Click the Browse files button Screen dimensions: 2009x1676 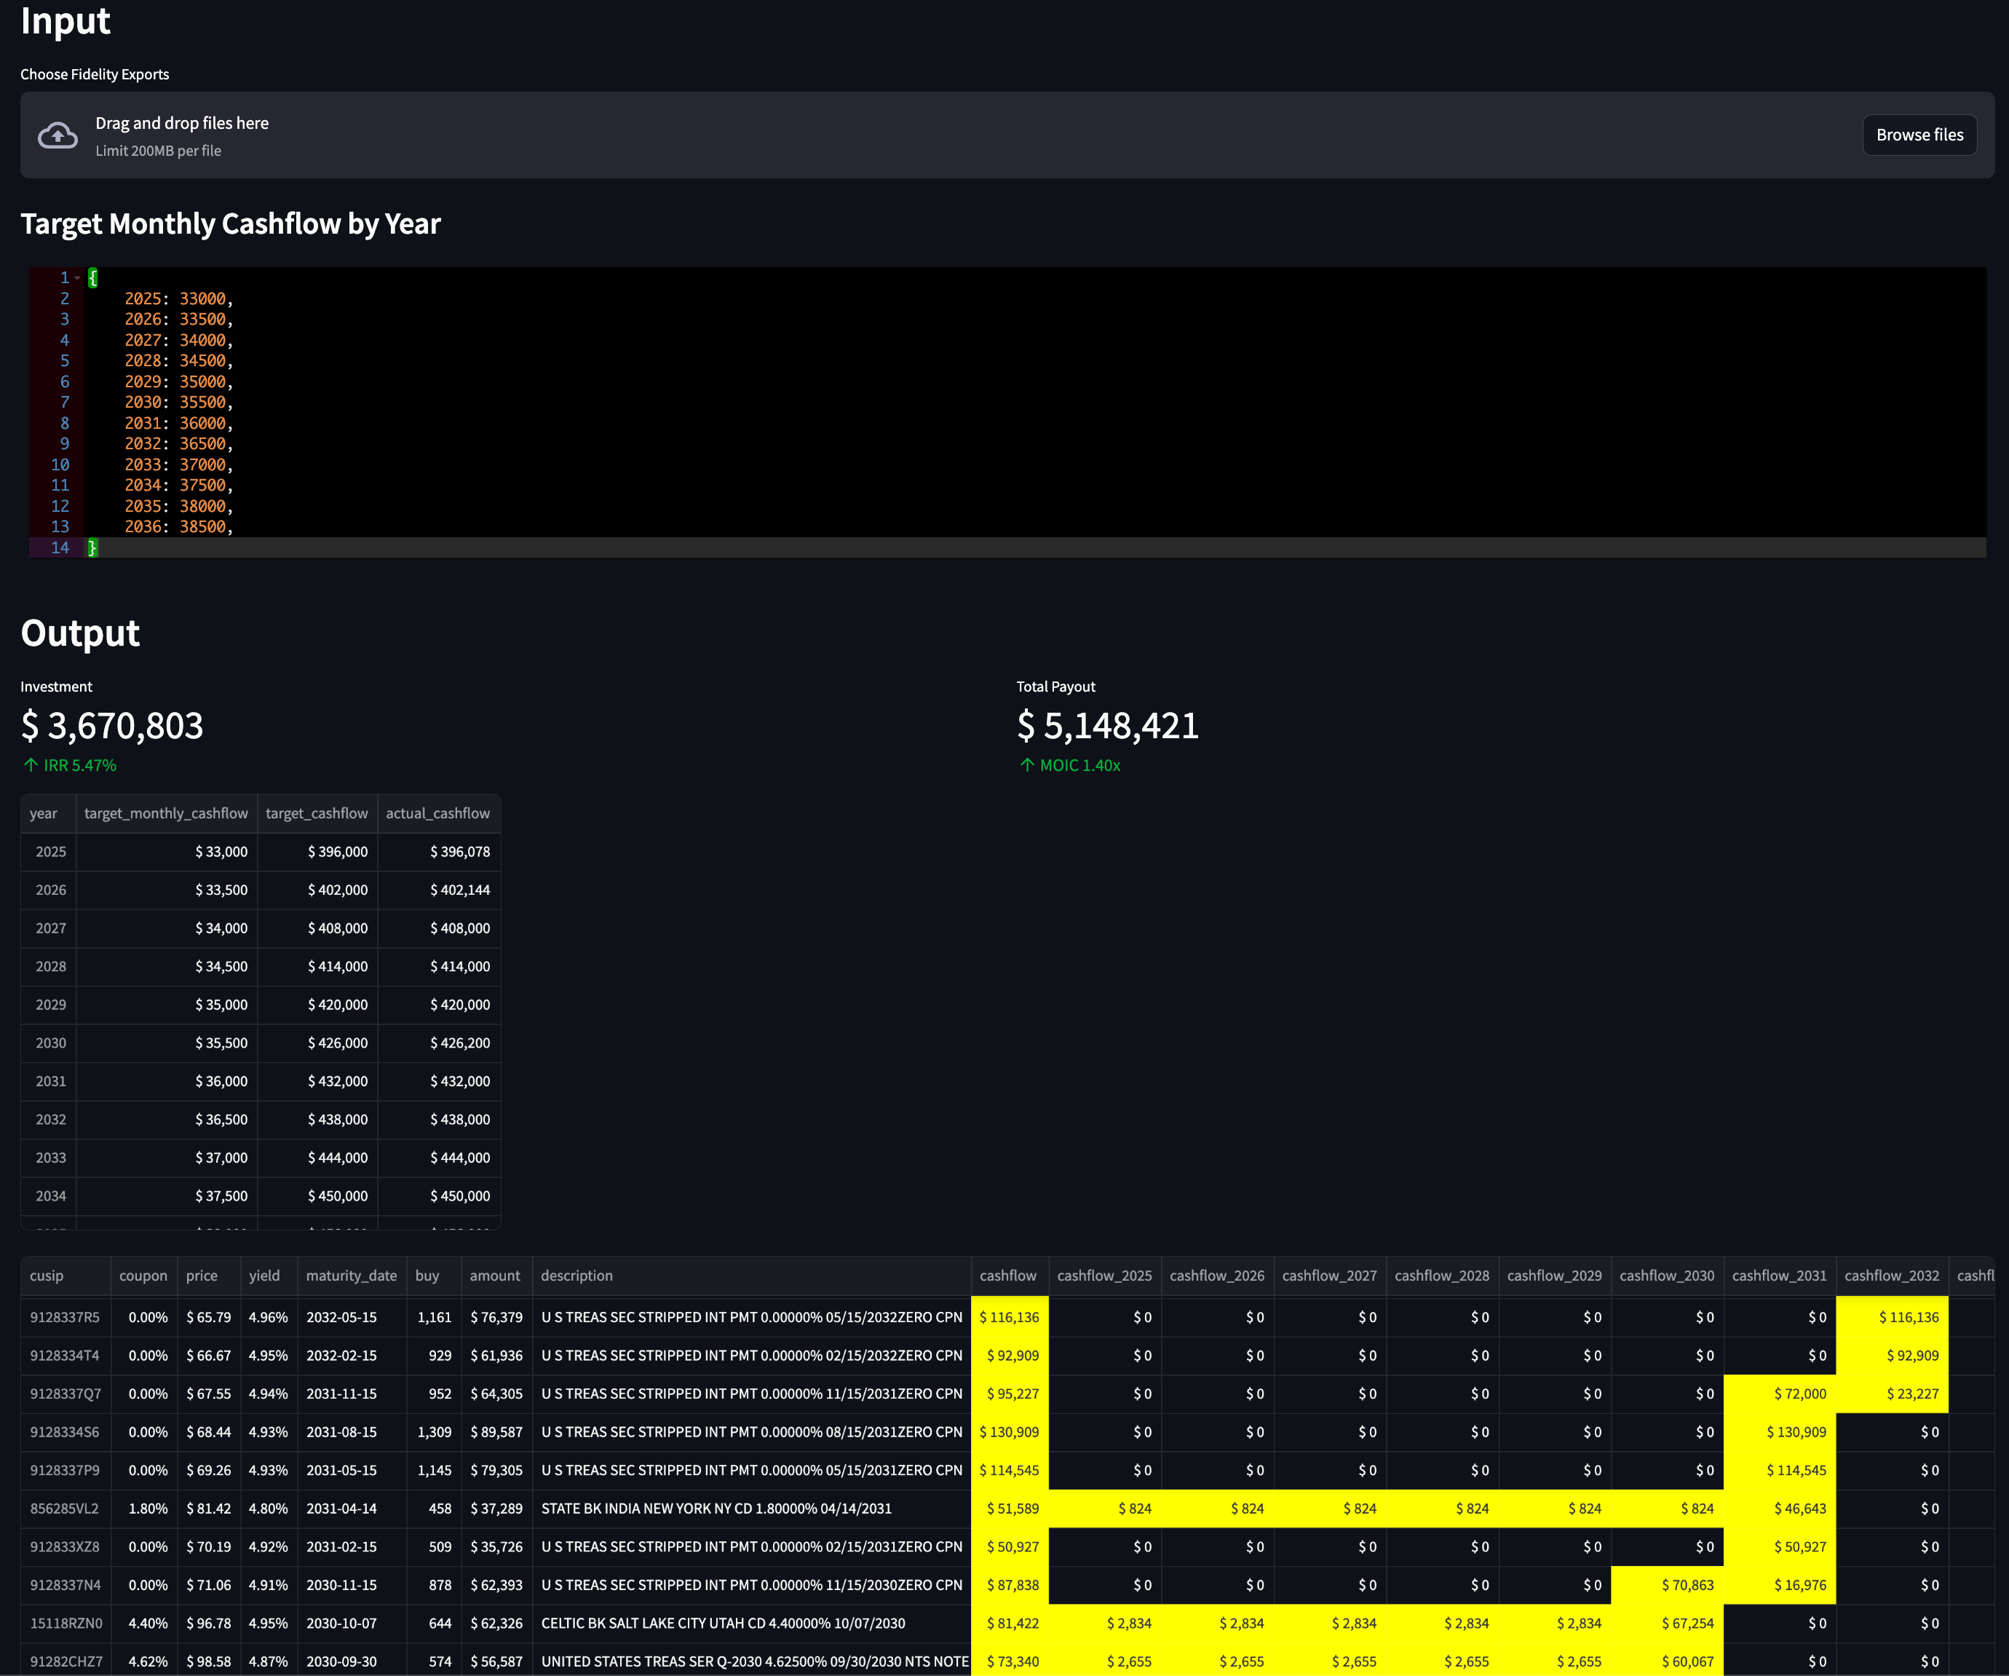tap(1919, 135)
